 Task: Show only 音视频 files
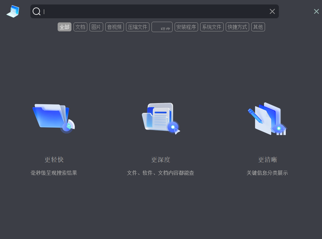tap(115, 27)
